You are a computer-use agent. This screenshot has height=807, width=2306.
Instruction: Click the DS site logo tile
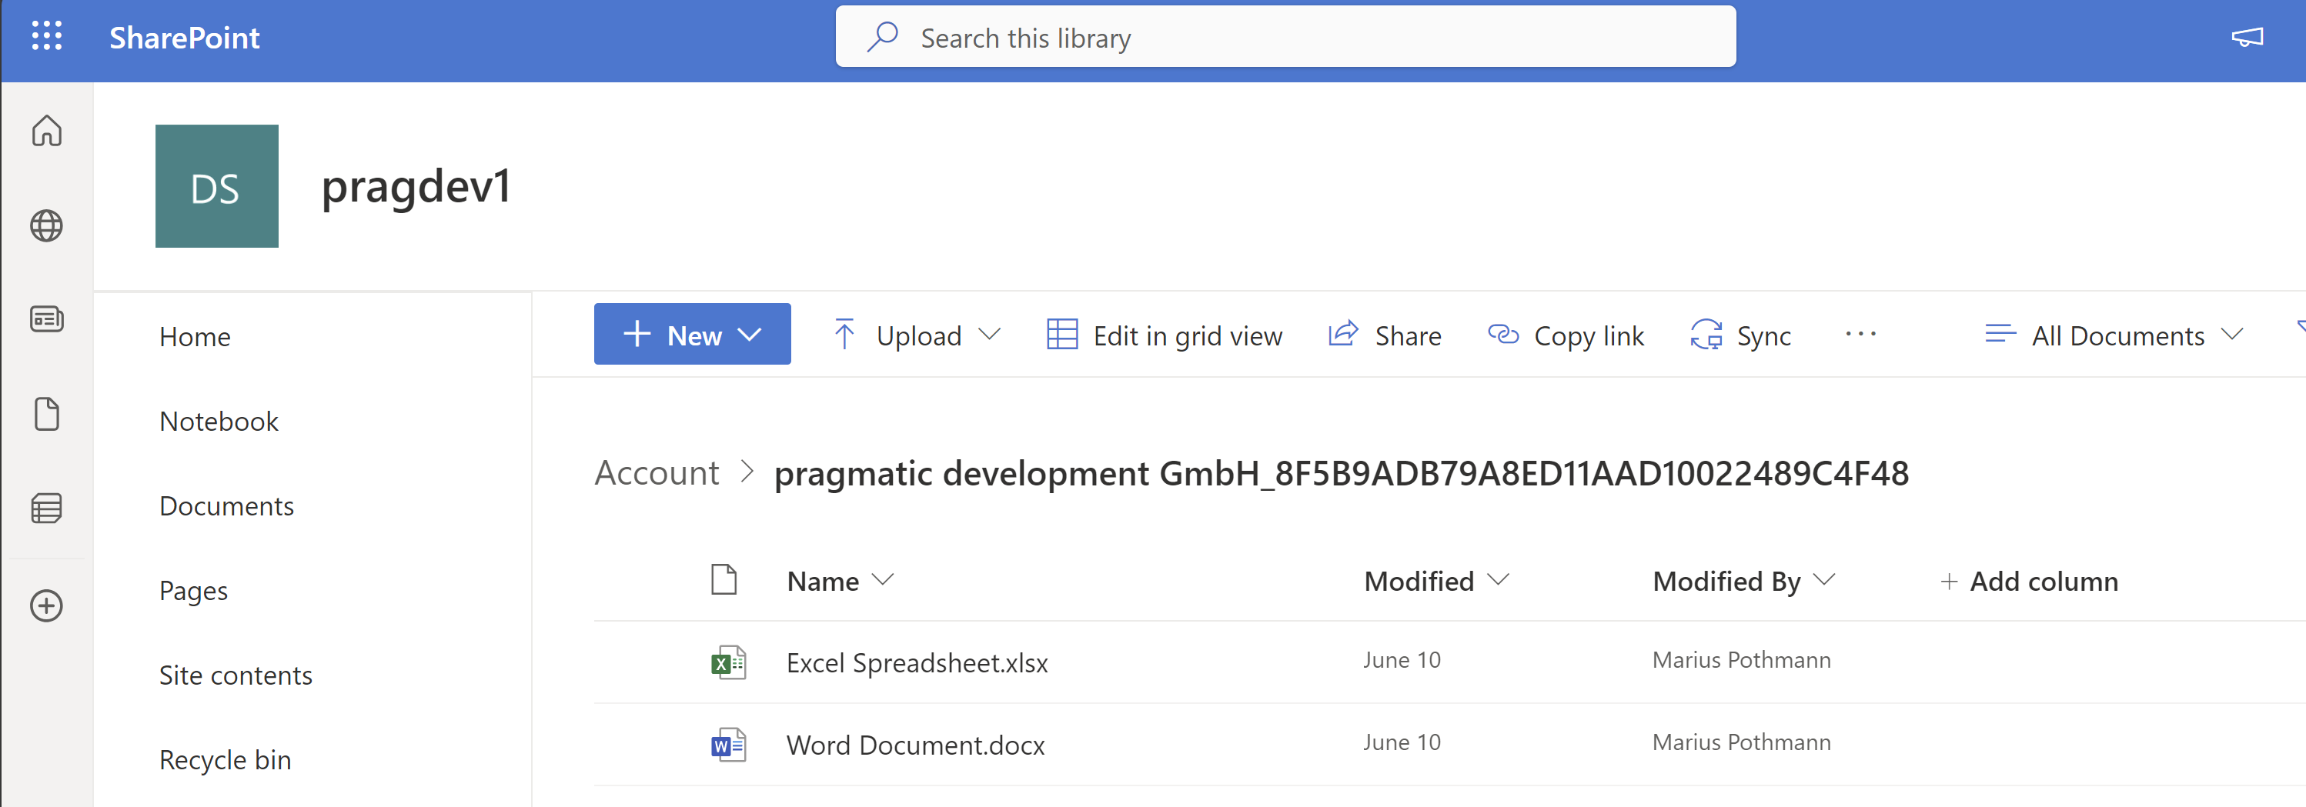click(x=216, y=186)
